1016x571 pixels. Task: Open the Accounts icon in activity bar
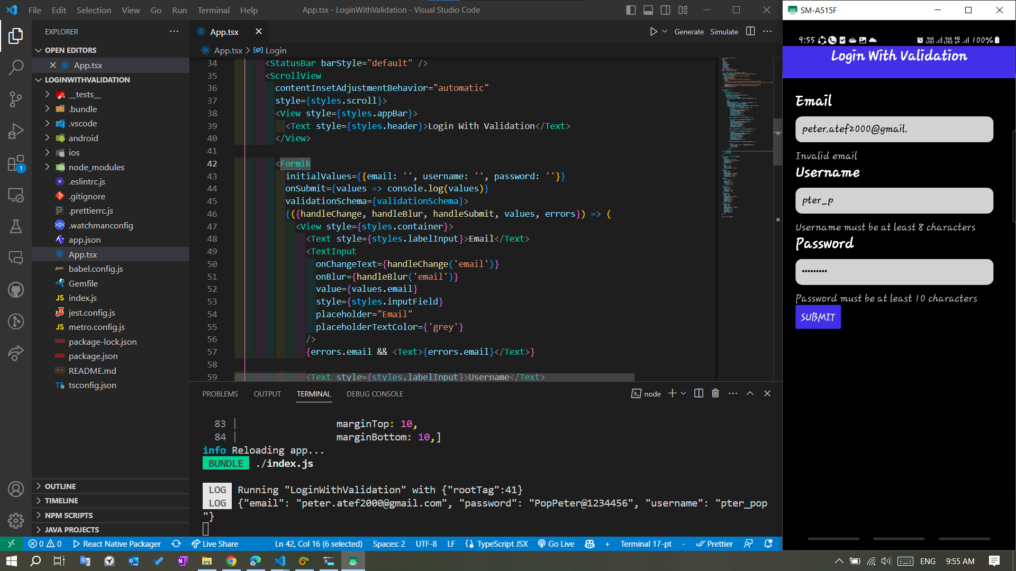16,489
